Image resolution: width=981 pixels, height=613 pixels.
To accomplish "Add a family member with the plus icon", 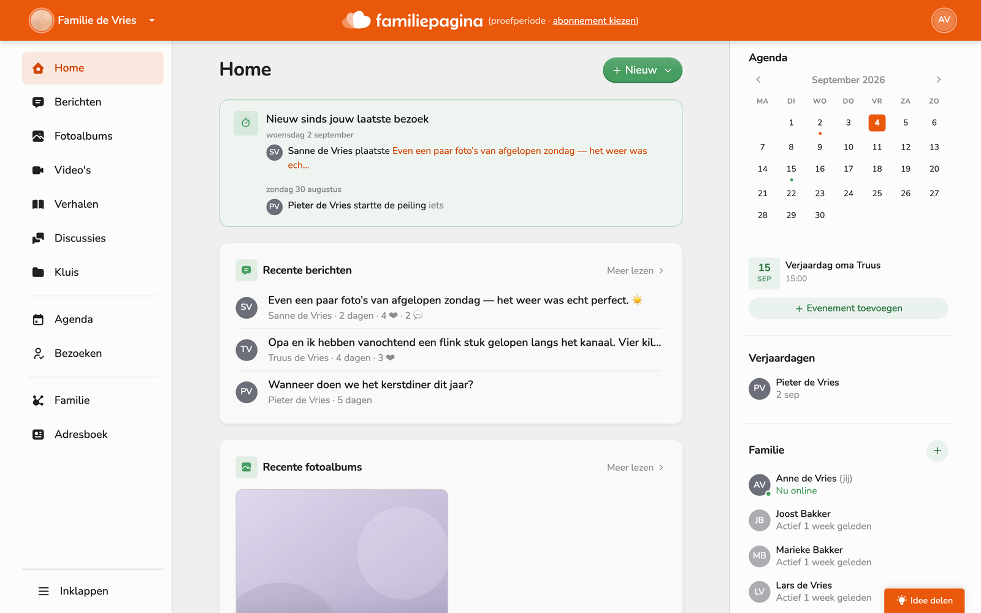I will tap(937, 451).
